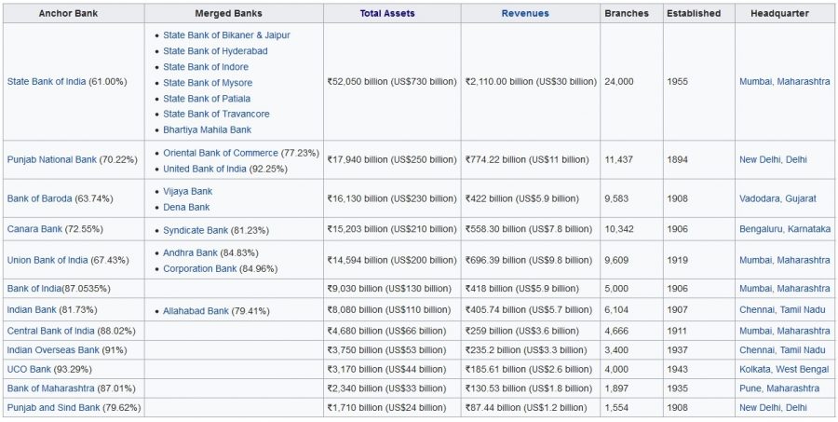The width and height of the screenshot is (838, 422).
Task: Select the ₹2,110.00 billion revenue cell
Action: point(531,82)
